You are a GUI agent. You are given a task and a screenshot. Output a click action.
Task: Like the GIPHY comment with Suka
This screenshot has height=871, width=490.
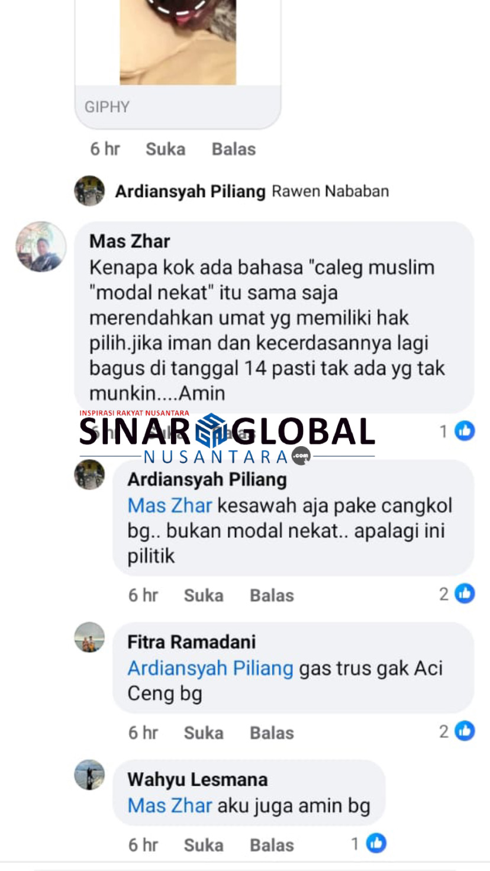166,149
